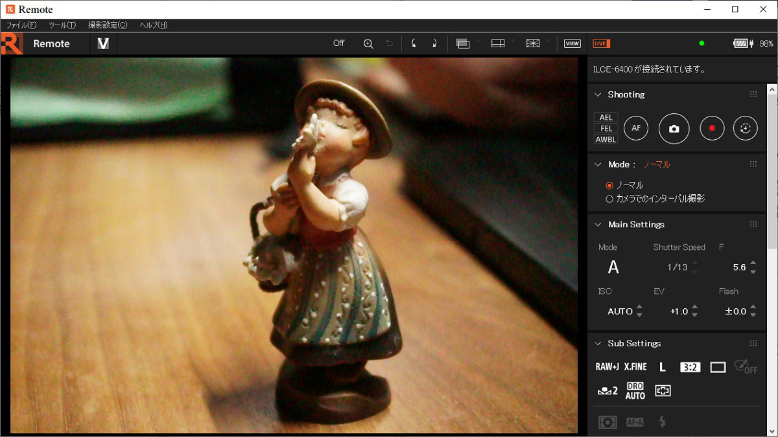Click the dimmed metering mode icon
This screenshot has height=437, width=778.
pyautogui.click(x=607, y=422)
